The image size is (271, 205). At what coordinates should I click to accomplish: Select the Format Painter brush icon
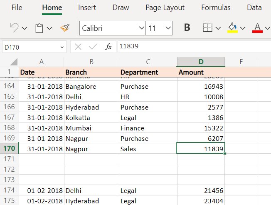[x=65, y=28]
